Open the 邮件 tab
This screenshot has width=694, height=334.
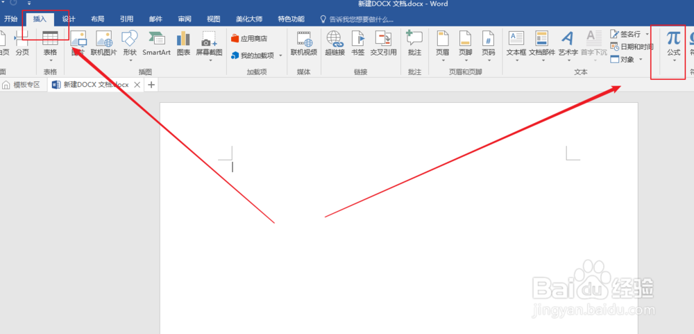155,19
